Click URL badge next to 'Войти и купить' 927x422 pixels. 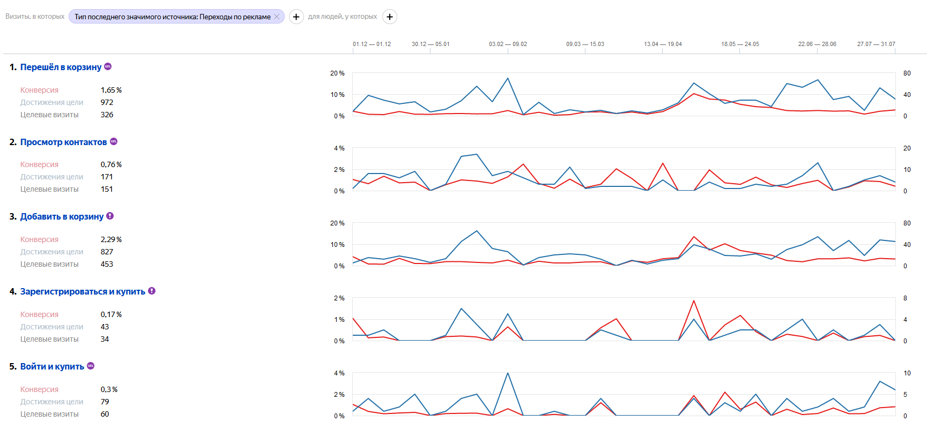pyautogui.click(x=91, y=366)
